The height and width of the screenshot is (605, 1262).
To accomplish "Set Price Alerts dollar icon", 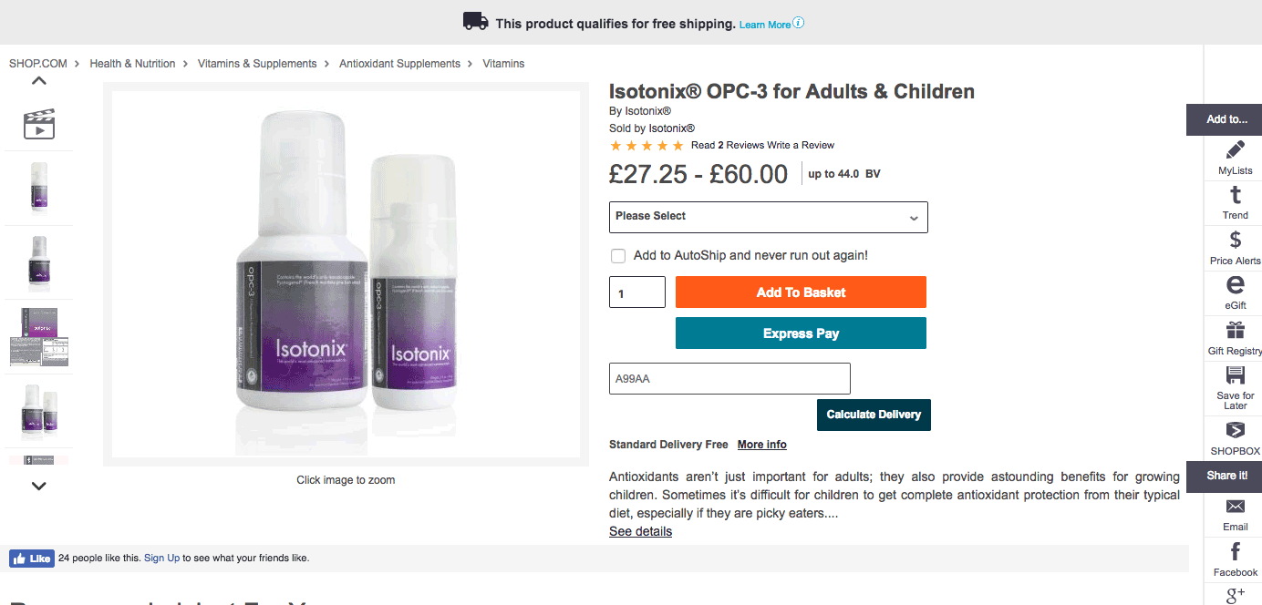I will pyautogui.click(x=1236, y=240).
